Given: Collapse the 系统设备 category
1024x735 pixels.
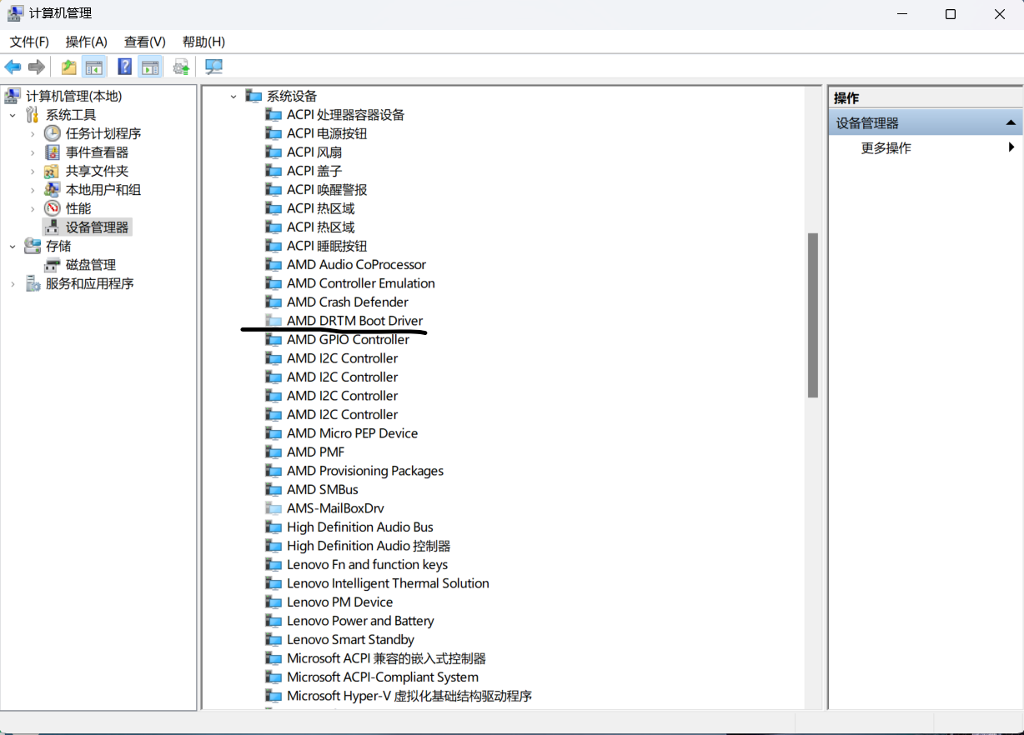Looking at the screenshot, I should 233,97.
